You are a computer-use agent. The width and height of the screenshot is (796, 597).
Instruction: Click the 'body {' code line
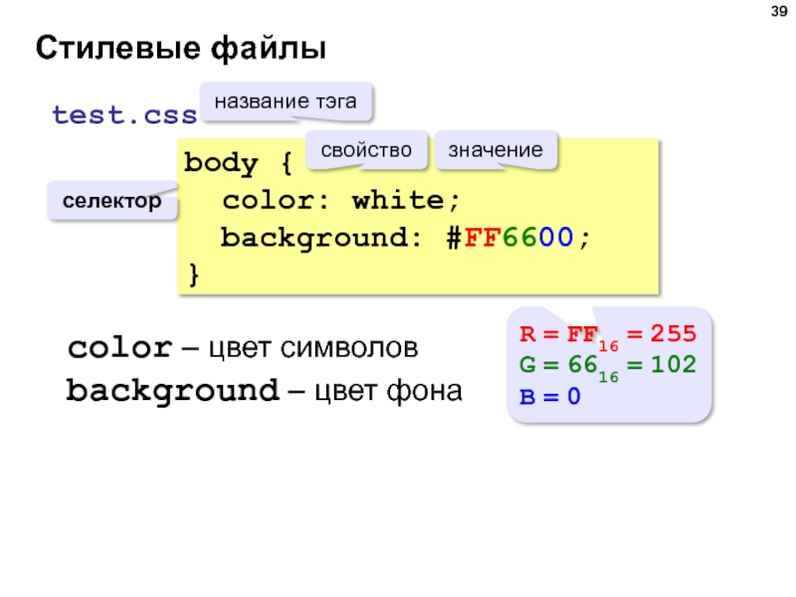click(x=238, y=163)
